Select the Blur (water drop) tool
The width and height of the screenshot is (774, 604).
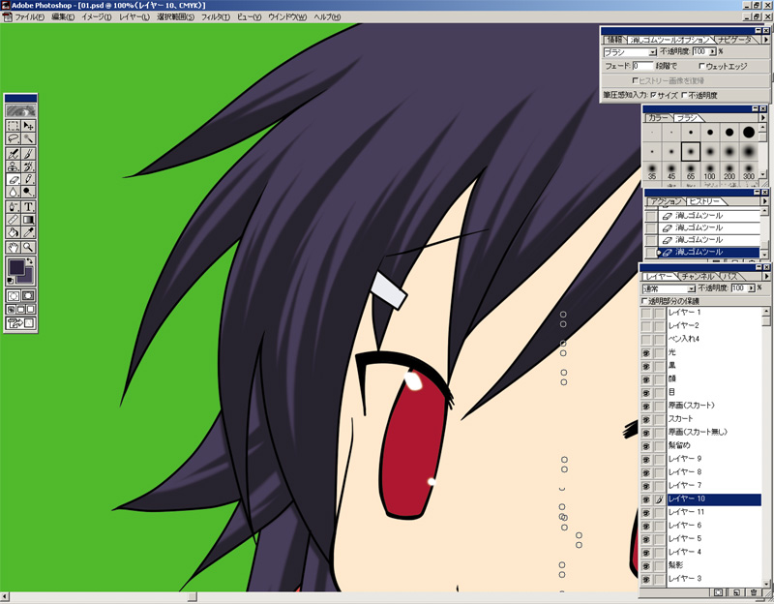click(x=14, y=192)
